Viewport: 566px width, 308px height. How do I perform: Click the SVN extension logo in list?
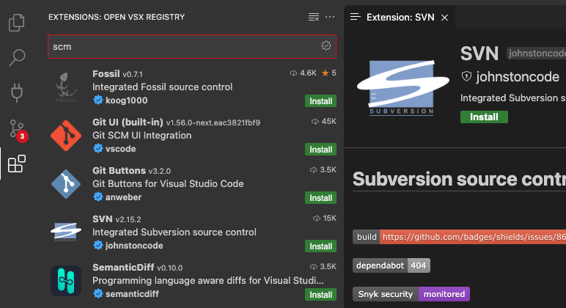click(66, 232)
